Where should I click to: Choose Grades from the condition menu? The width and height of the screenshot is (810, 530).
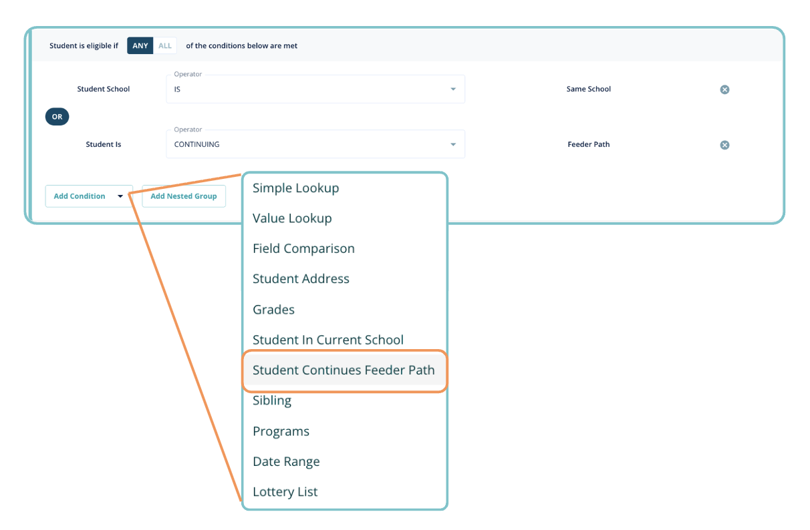(x=273, y=310)
